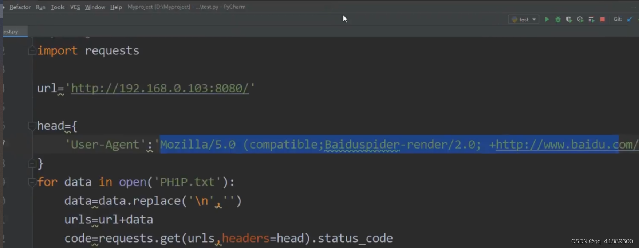The image size is (639, 248).
Task: Click the for keyword
Action: (x=47, y=182)
